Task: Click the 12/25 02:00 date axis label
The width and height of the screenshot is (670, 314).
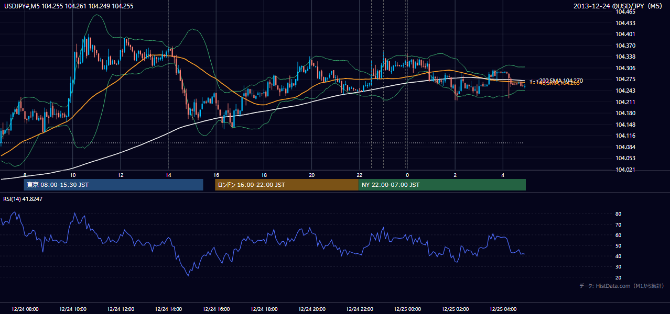Action: pyautogui.click(x=455, y=309)
